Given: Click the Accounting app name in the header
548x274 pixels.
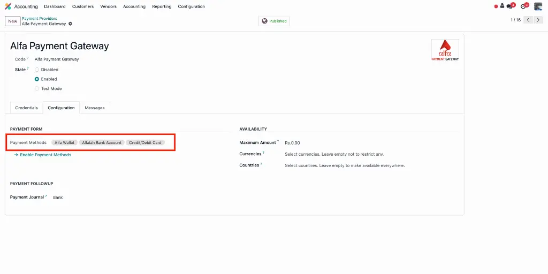Looking at the screenshot, I should coord(26,6).
